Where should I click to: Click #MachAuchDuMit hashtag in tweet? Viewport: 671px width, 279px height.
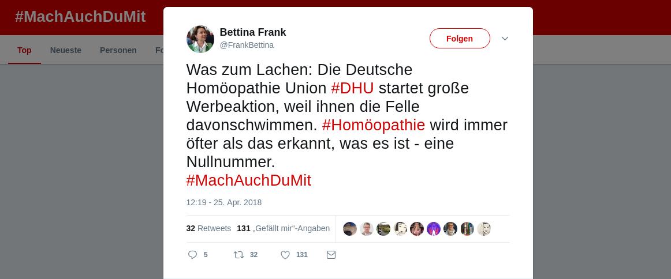249,180
